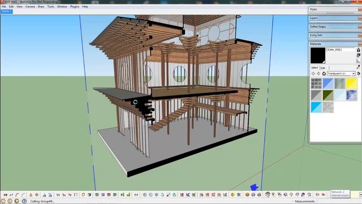
Task: Select the gray translucent swatch
Action: [316, 95]
